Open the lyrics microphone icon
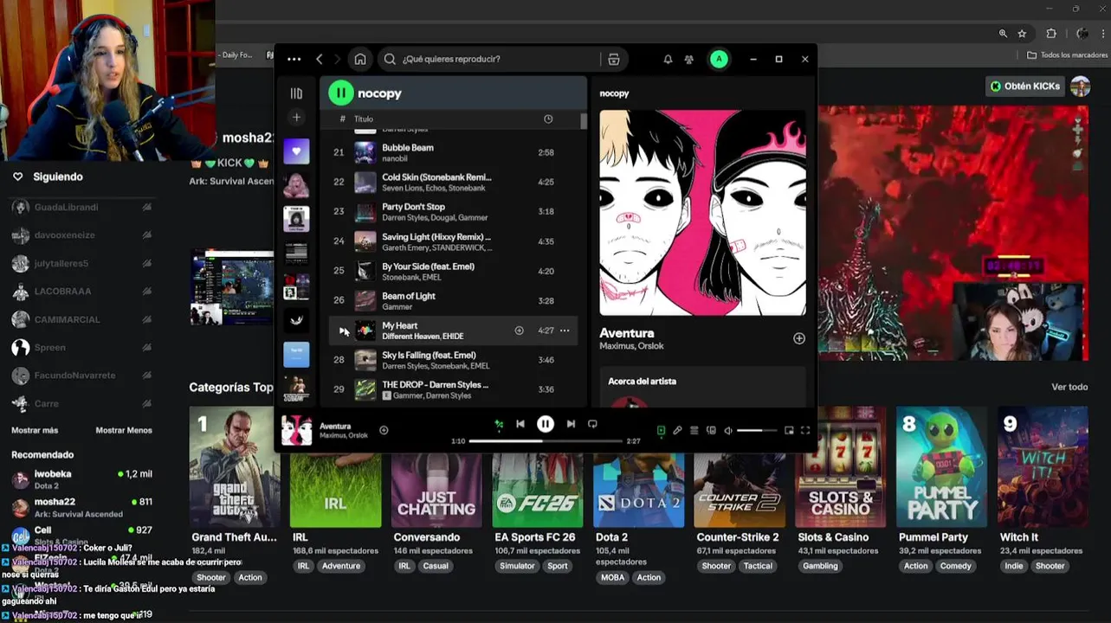The image size is (1111, 623). pos(677,430)
